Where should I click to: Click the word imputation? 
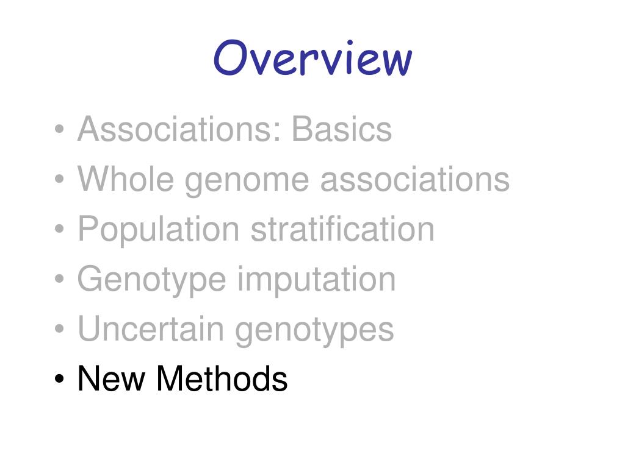pos(317,280)
